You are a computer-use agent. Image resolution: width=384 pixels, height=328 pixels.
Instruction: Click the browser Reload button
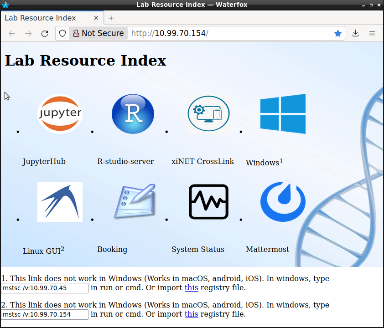pos(45,33)
